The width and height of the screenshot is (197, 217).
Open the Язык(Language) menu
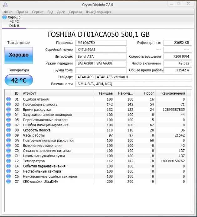[x=98, y=12]
